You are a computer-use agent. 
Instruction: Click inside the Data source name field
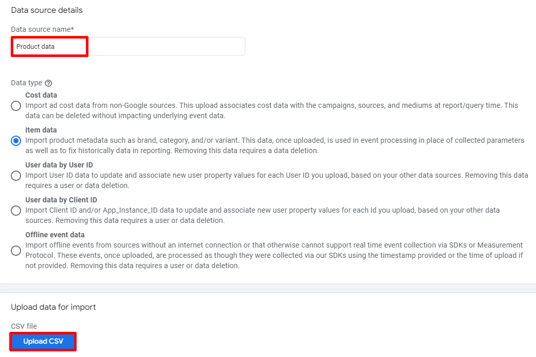pyautogui.click(x=129, y=46)
